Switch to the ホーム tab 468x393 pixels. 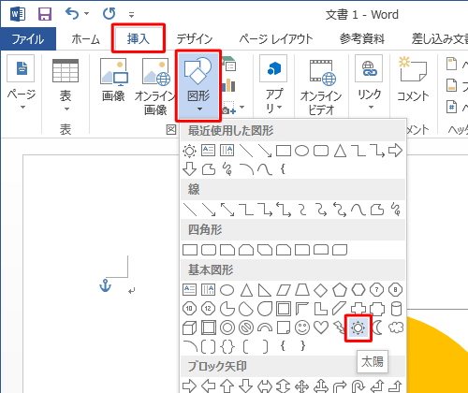click(85, 39)
